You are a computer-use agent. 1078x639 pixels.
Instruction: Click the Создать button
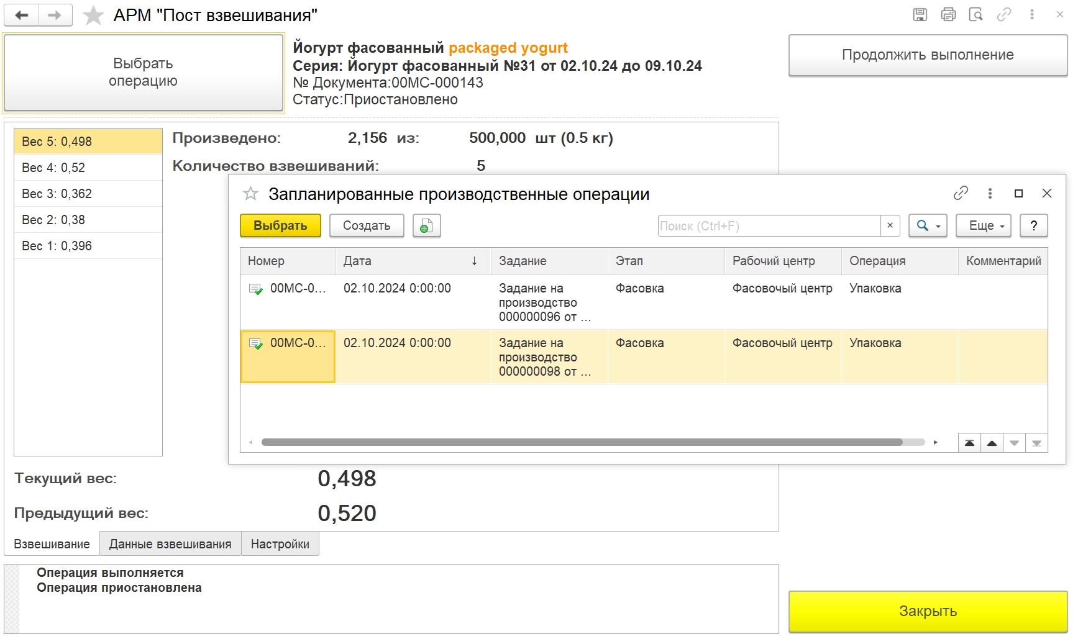[367, 226]
